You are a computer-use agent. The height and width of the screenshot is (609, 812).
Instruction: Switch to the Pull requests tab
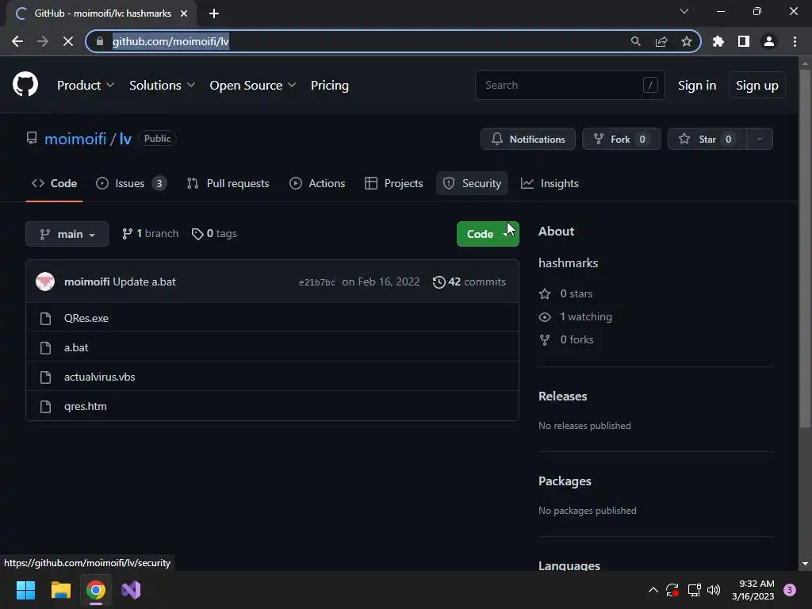(228, 183)
